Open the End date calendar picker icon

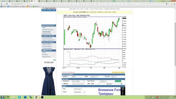coord(122,84)
